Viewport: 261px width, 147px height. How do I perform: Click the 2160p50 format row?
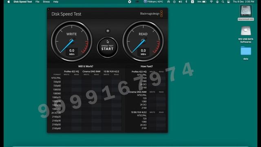click(56, 125)
